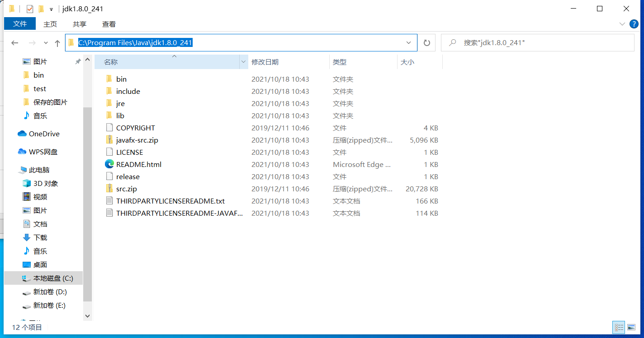The image size is (644, 338).
Task: Click the navigation pane scrollbar thumb
Action: 88,204
